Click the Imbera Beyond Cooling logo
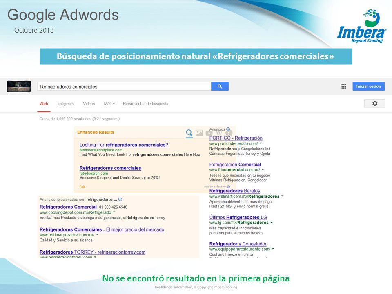Viewport: 392px width, 294px height. (361, 26)
